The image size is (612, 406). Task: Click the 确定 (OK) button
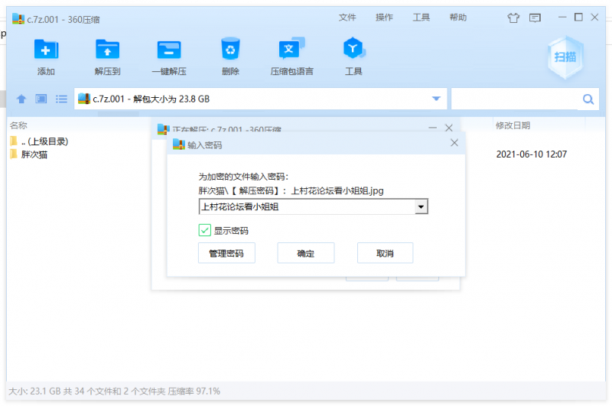[305, 253]
